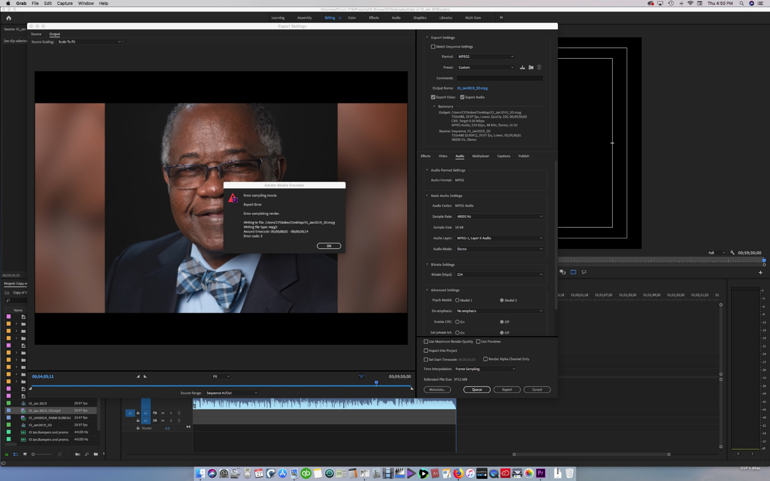Screen dimensions: 770x481
Task: Collapse the Summary section
Action: pos(434,106)
